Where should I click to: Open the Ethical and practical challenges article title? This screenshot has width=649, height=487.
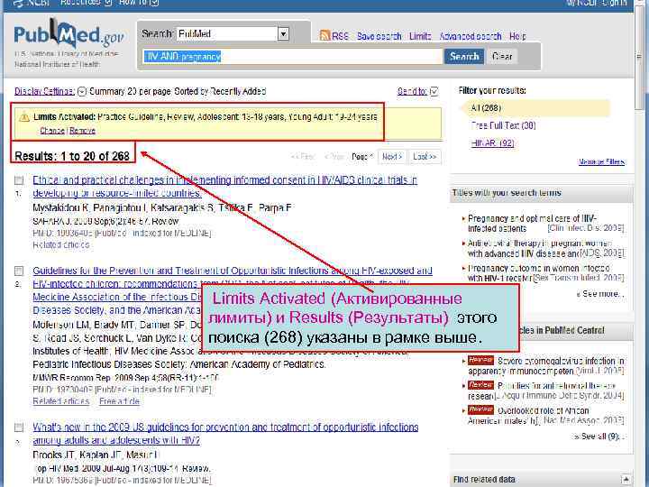tap(224, 187)
